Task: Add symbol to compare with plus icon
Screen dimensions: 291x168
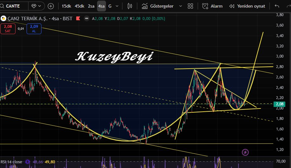Action: click(51, 6)
